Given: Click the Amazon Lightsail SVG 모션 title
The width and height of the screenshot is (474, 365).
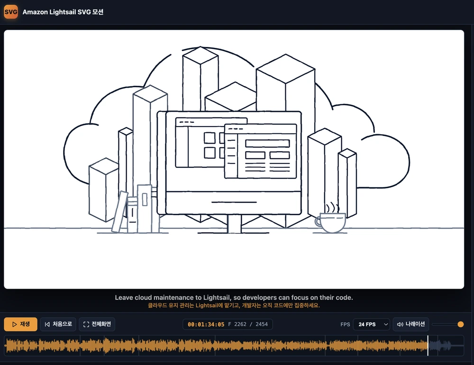Looking at the screenshot, I should [63, 12].
